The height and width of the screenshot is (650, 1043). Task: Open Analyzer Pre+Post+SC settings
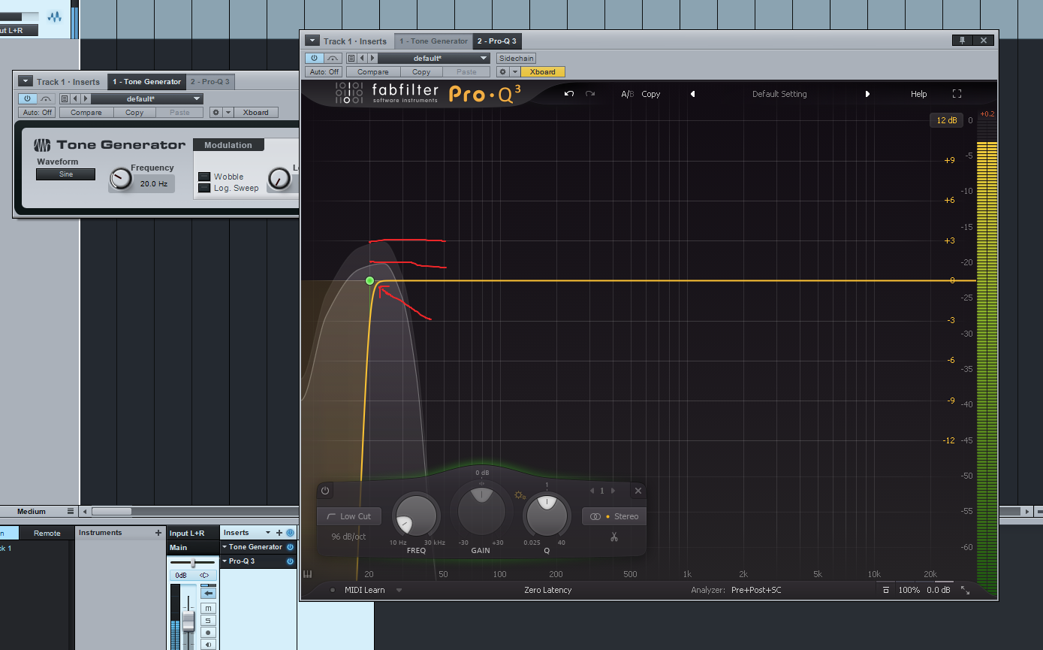(756, 590)
